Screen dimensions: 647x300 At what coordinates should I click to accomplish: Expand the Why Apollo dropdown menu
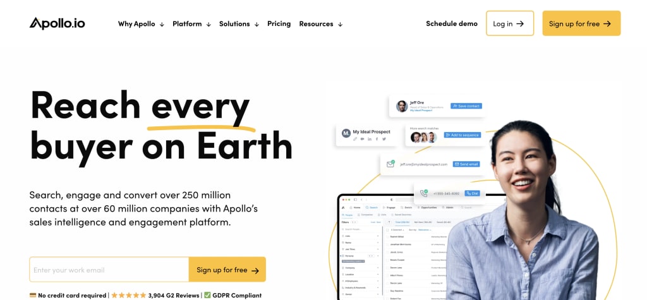[141, 24]
